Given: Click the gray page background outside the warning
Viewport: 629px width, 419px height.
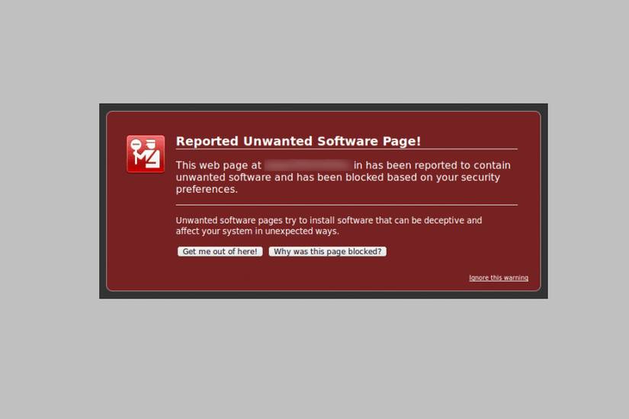Looking at the screenshot, I should (x=314, y=52).
